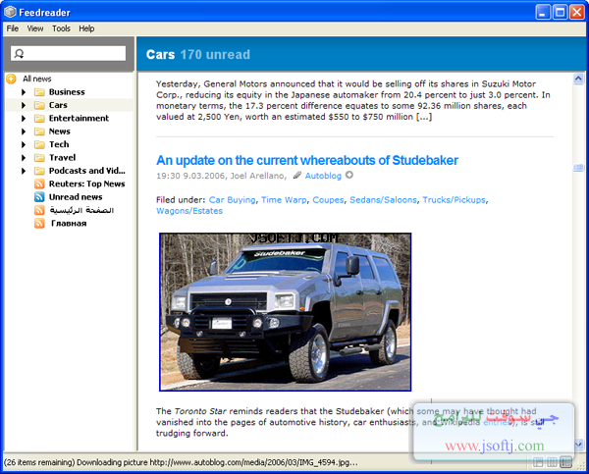The width and height of the screenshot is (589, 474).
Task: Expand the Tech folder arrow
Action: 24,144
